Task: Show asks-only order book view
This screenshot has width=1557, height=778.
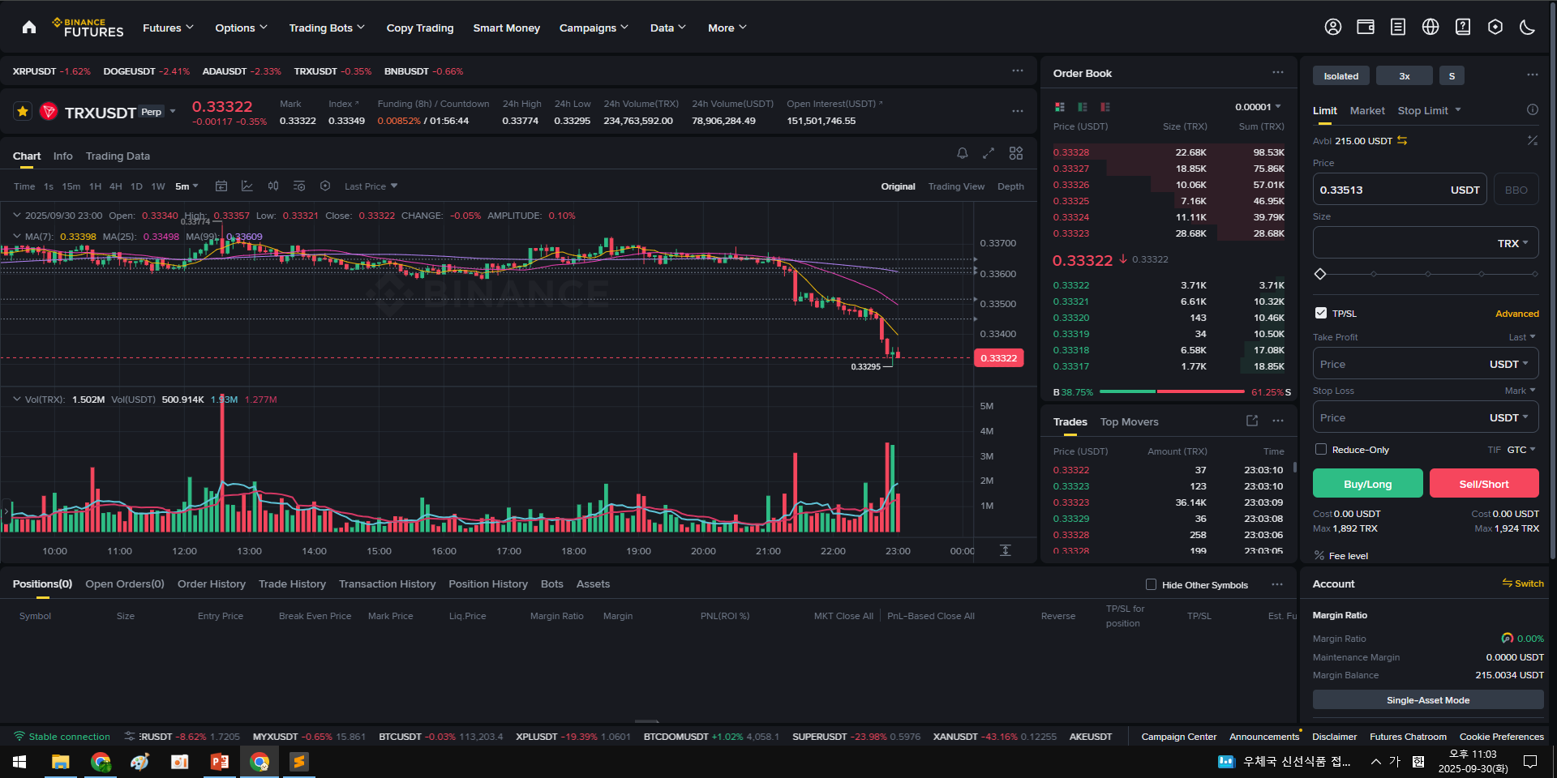Action: 1105,107
